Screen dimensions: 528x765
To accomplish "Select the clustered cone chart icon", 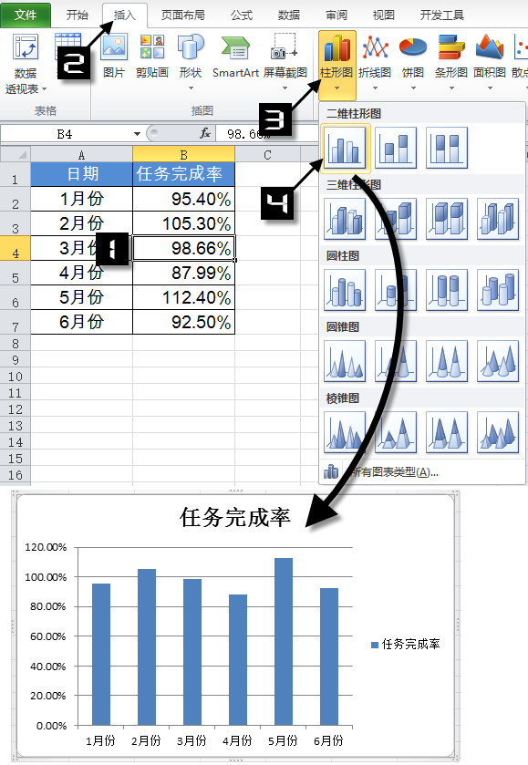I will (x=345, y=361).
